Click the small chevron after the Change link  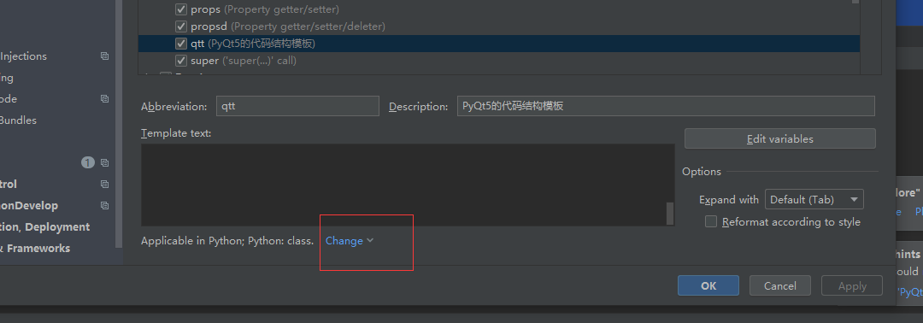tap(370, 241)
